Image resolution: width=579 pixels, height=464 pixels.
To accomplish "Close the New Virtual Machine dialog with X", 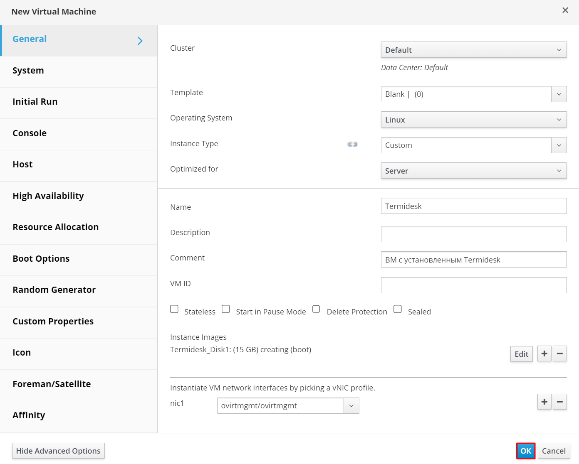I will point(565,10).
